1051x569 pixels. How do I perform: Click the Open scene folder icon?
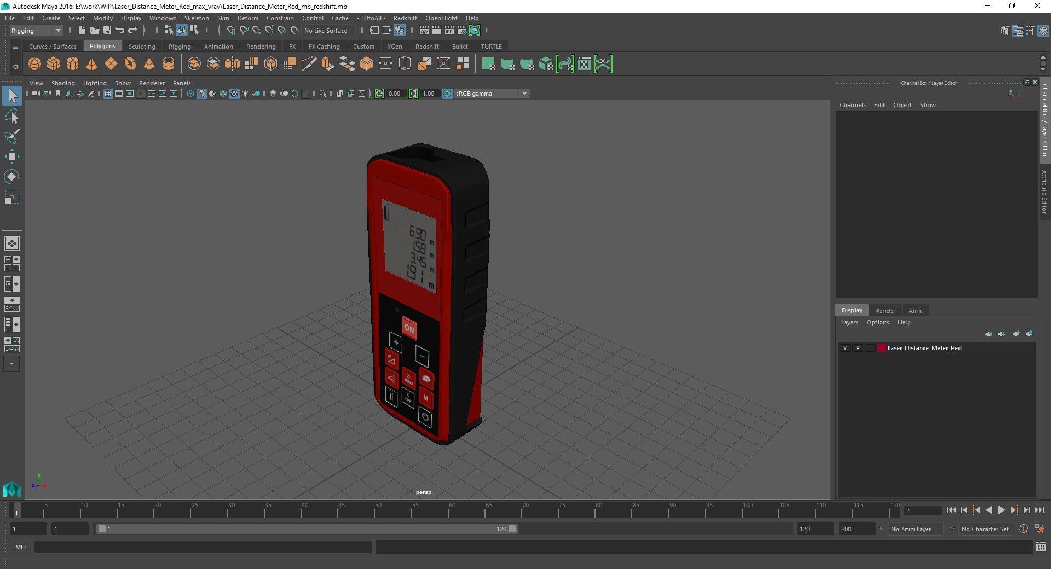click(x=94, y=31)
